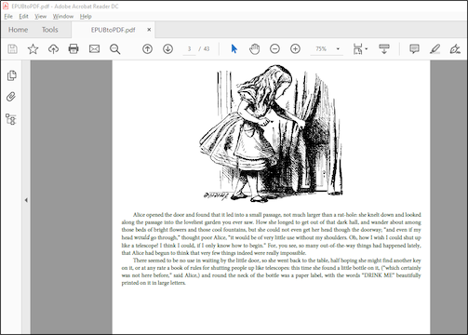Add a comment sticky note icon
Screen dimensions: 468x335
[x=414, y=49]
